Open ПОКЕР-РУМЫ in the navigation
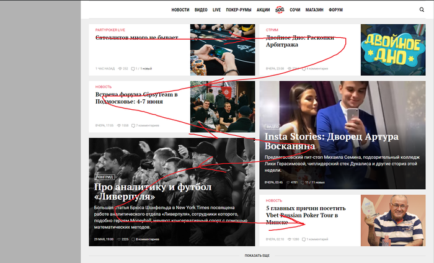434x263 pixels. [x=238, y=10]
